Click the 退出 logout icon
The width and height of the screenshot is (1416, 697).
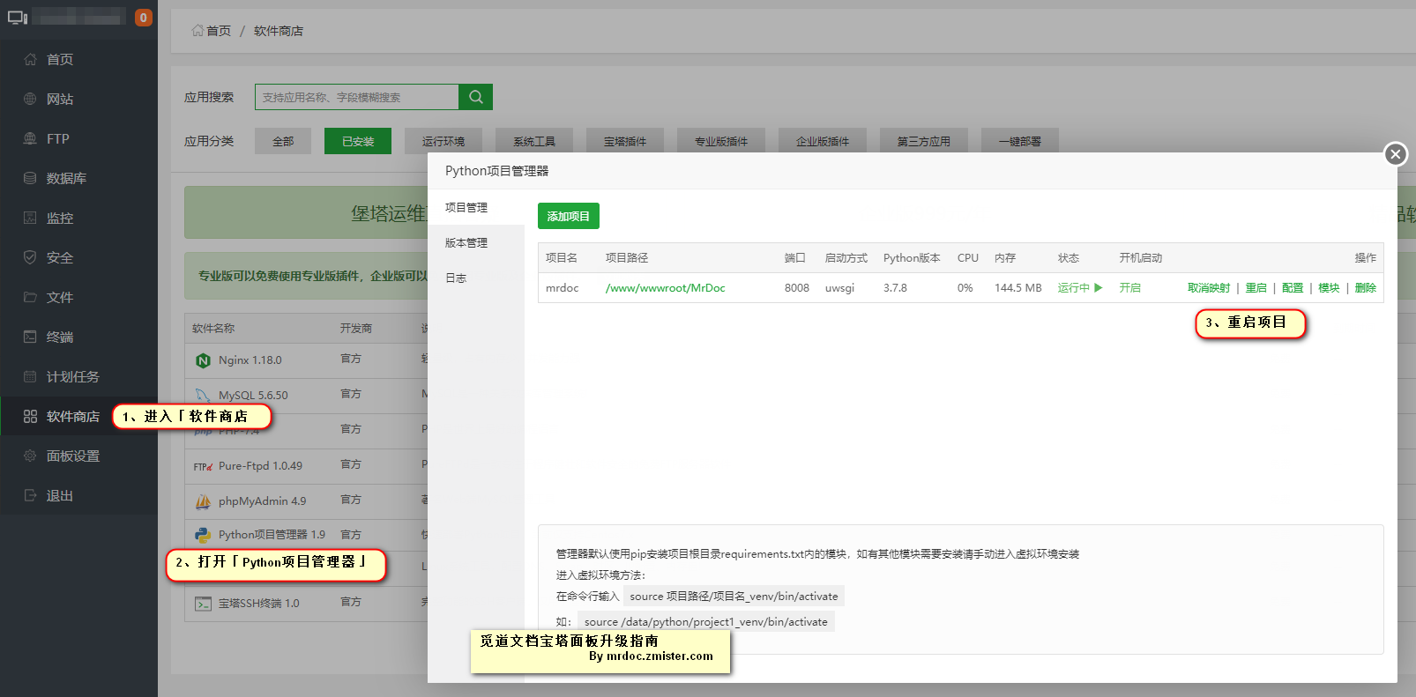click(30, 495)
